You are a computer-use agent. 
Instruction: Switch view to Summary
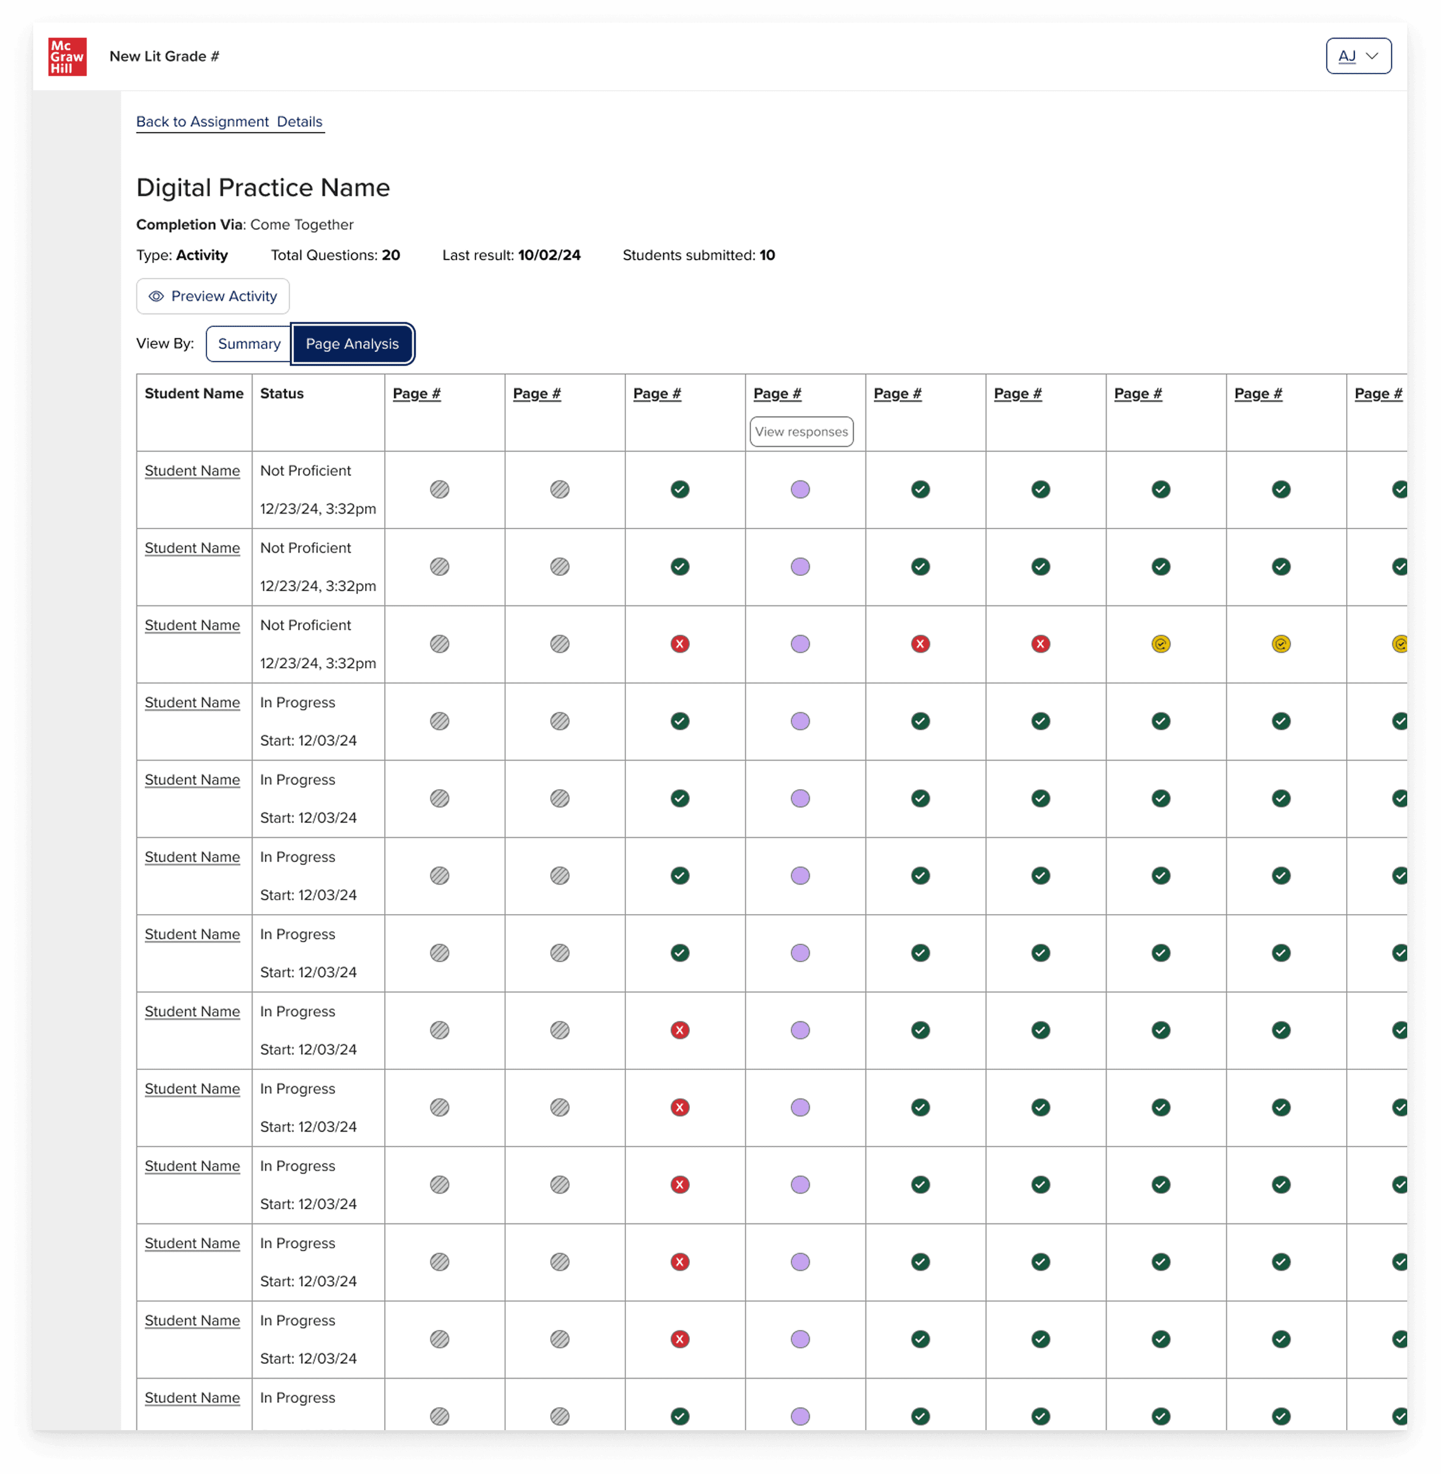[x=249, y=344]
